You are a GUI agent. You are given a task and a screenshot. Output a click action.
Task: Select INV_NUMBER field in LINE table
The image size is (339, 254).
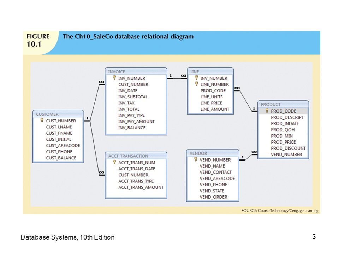[x=214, y=78]
